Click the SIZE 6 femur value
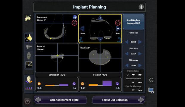The width and height of the screenshot is (185, 107). [x=133, y=42]
